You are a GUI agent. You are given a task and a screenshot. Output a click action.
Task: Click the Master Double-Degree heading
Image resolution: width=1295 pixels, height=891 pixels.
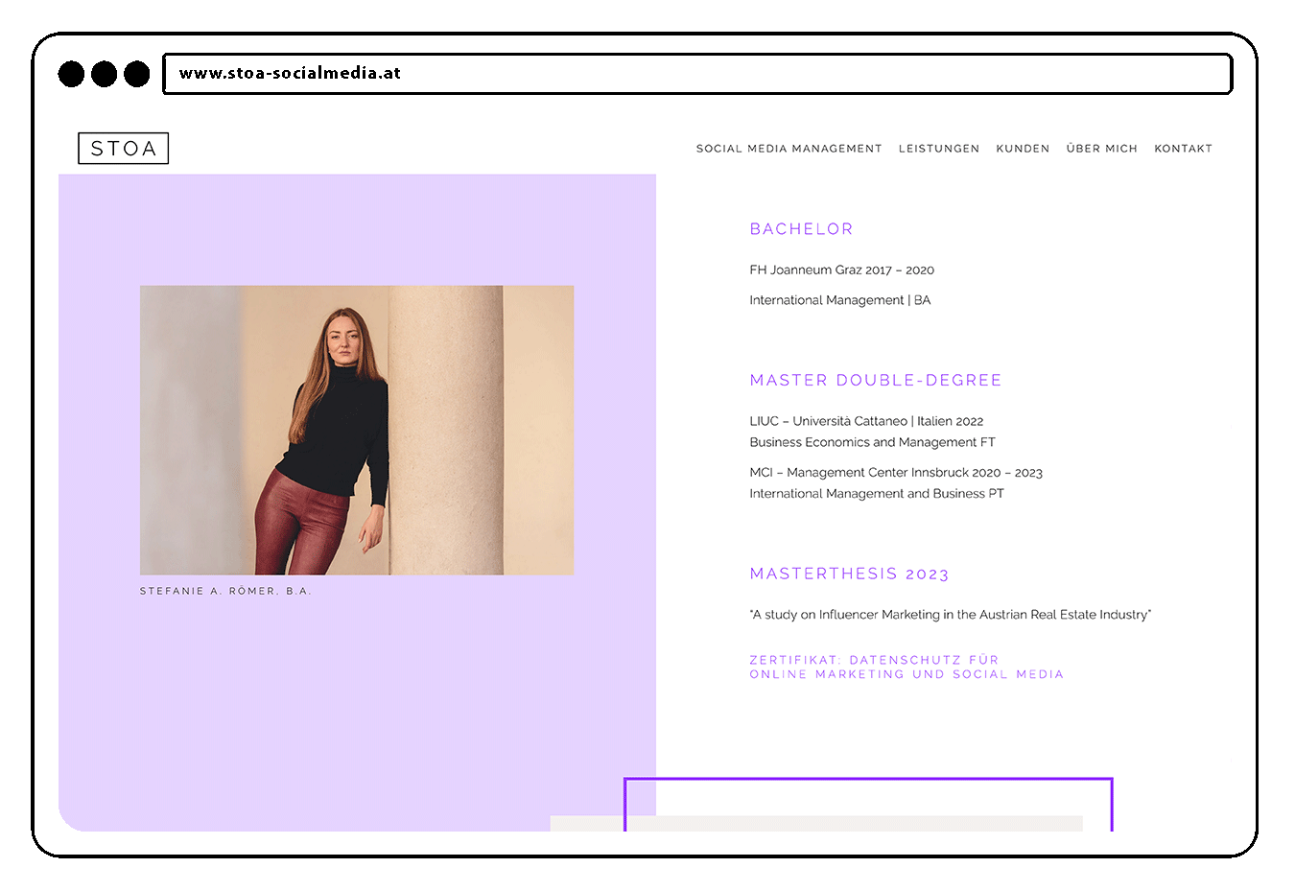click(x=875, y=381)
